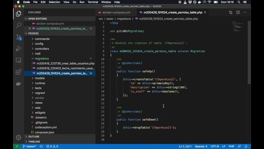The height and width of the screenshot is (149, 264).
Task: Open the feedback icon in status bar
Action: tap(239, 147)
